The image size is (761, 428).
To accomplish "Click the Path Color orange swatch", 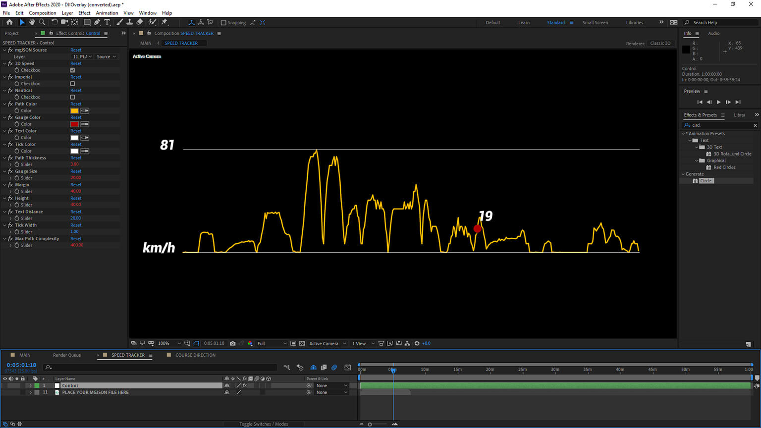I will [x=74, y=111].
